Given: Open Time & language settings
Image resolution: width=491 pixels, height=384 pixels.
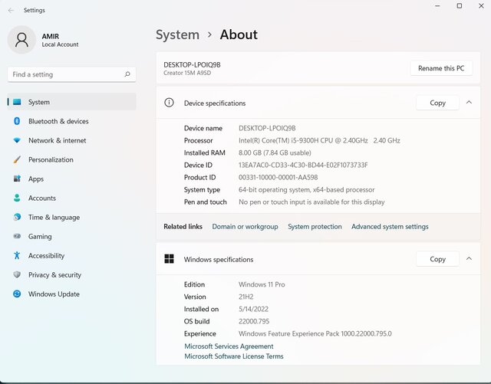Looking at the screenshot, I should click(71, 217).
